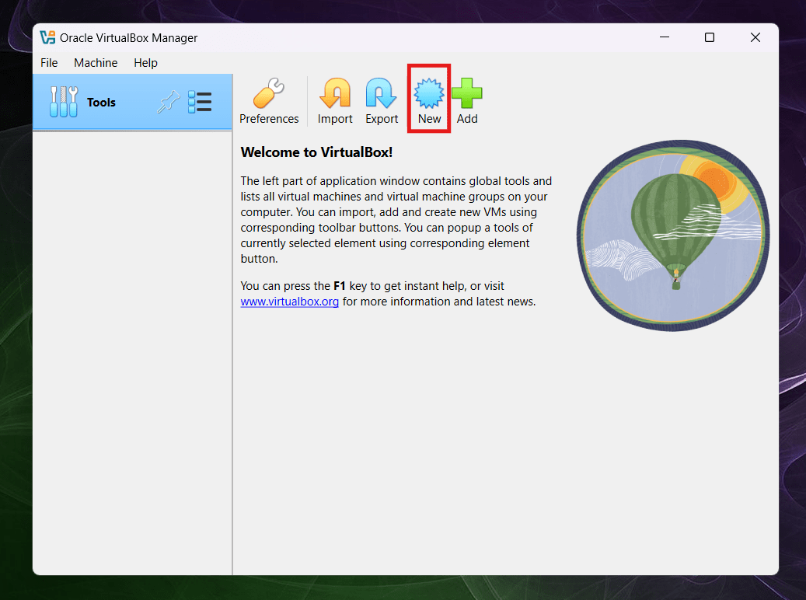
Task: Click the empty virtual machine list area
Action: point(132,350)
